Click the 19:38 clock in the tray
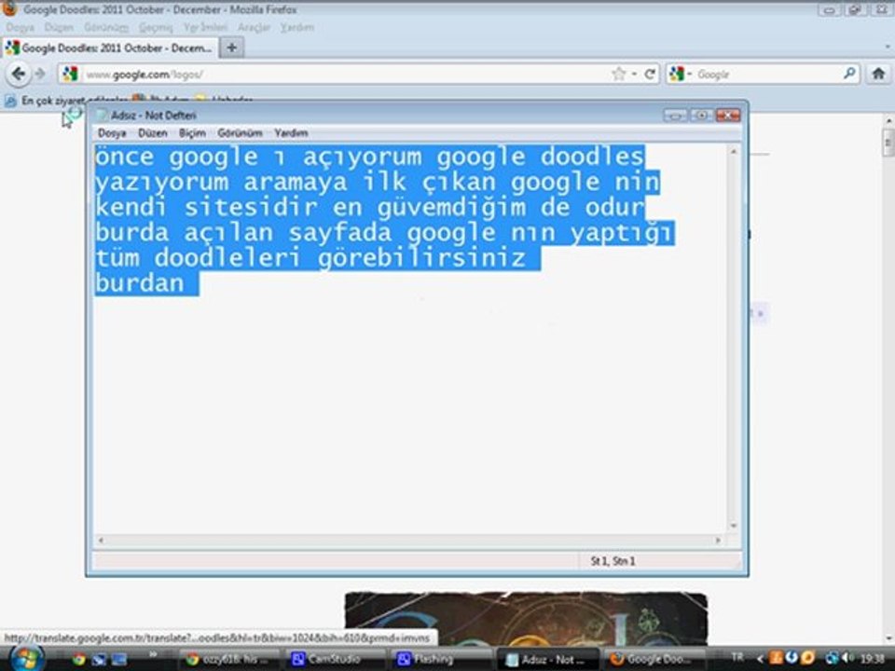 click(x=873, y=659)
